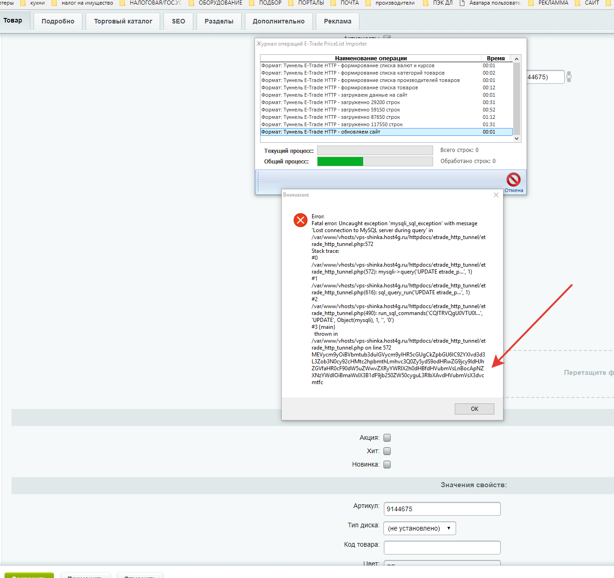The image size is (614, 578).
Task: Switch to the Подробно tab
Action: click(x=58, y=21)
